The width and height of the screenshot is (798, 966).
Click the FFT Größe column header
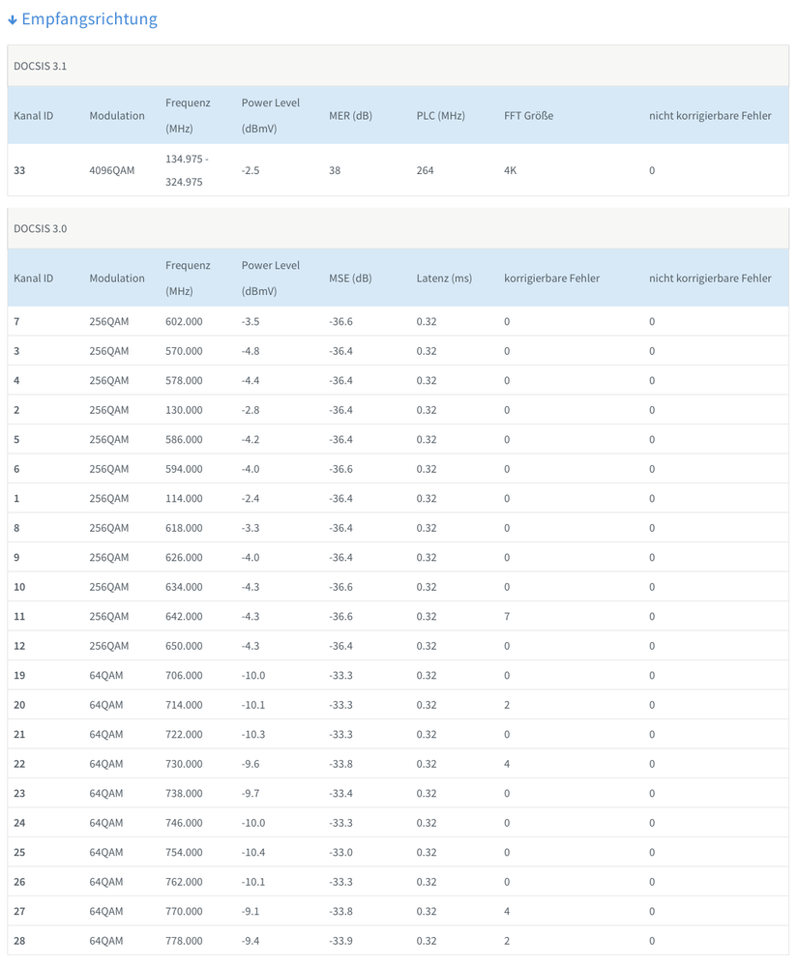529,116
